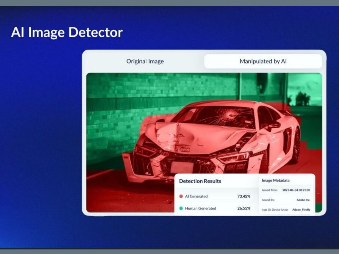Click the AI Image Detector slide title
Viewport: 339px width, 254px height.
tap(67, 32)
